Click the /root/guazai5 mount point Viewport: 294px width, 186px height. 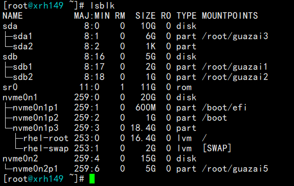pyautogui.click(x=235, y=169)
